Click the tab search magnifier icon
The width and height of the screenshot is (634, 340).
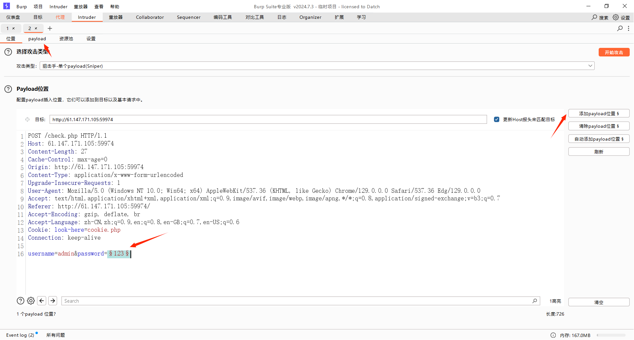[620, 28]
